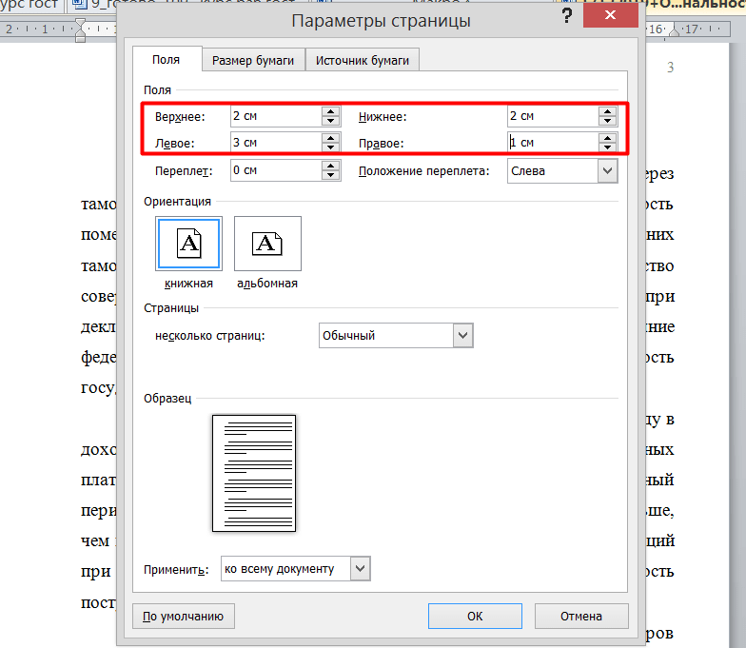Click the Переплет value field

(x=276, y=170)
